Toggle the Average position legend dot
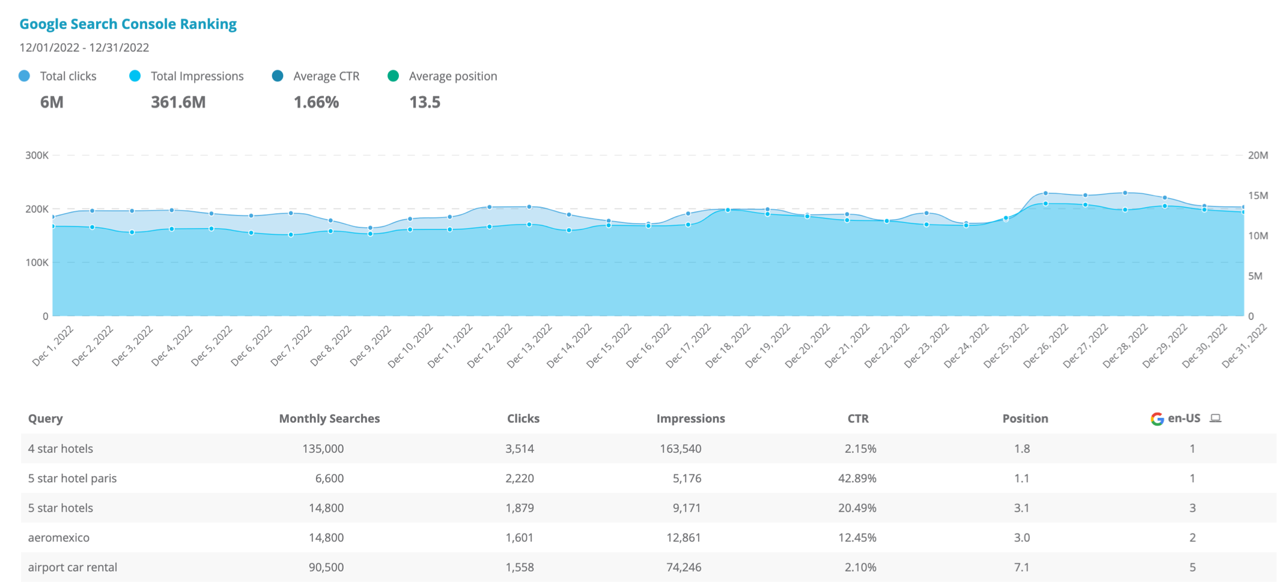The width and height of the screenshot is (1281, 586). click(x=394, y=76)
